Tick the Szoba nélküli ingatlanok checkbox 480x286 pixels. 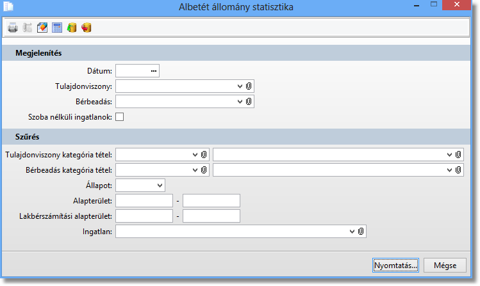tap(120, 117)
